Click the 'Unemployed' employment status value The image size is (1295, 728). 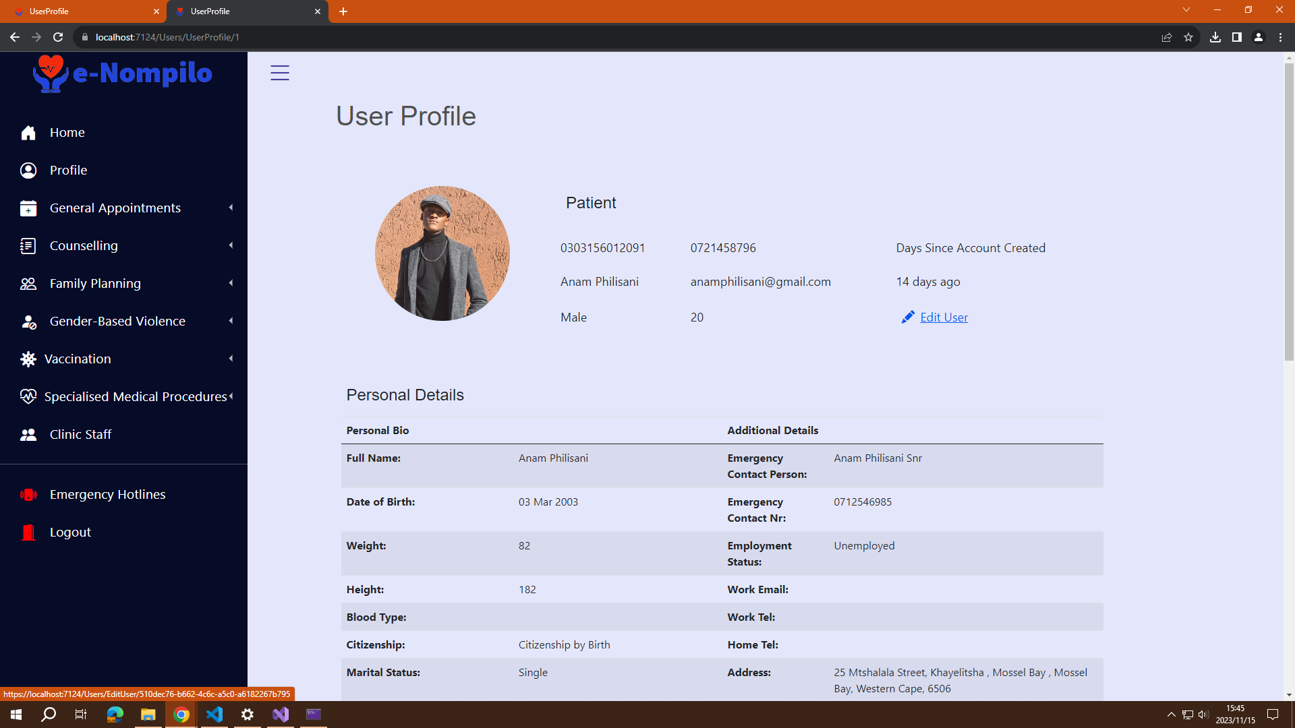click(864, 546)
